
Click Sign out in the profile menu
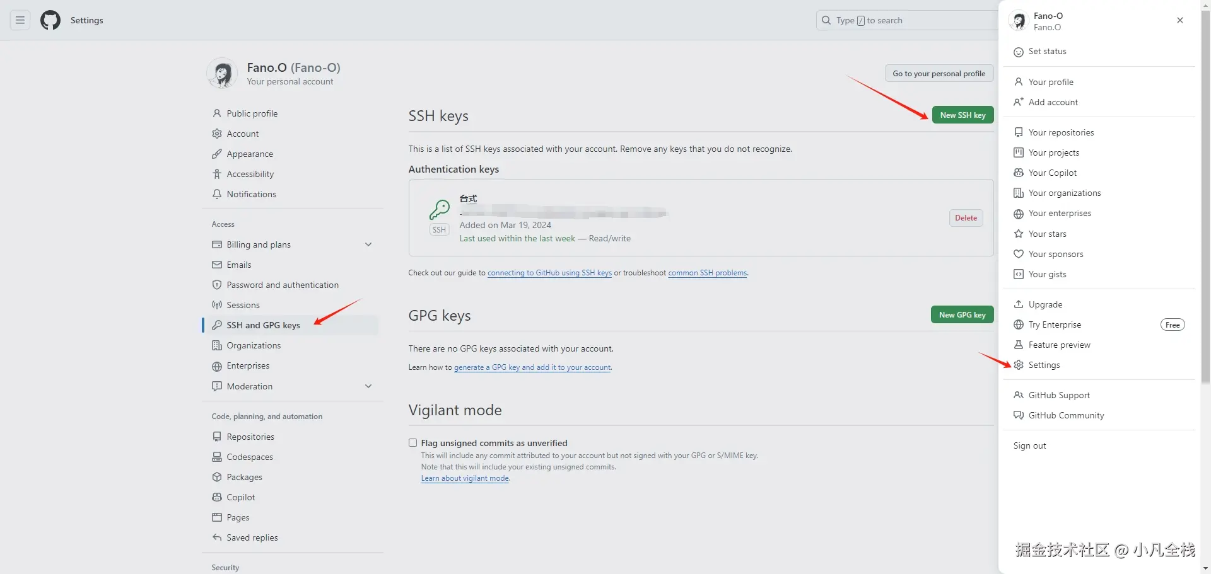tap(1029, 445)
